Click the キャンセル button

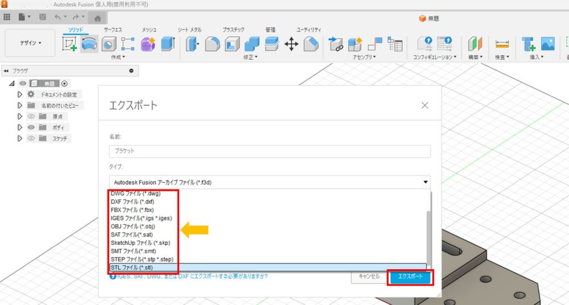[369, 277]
